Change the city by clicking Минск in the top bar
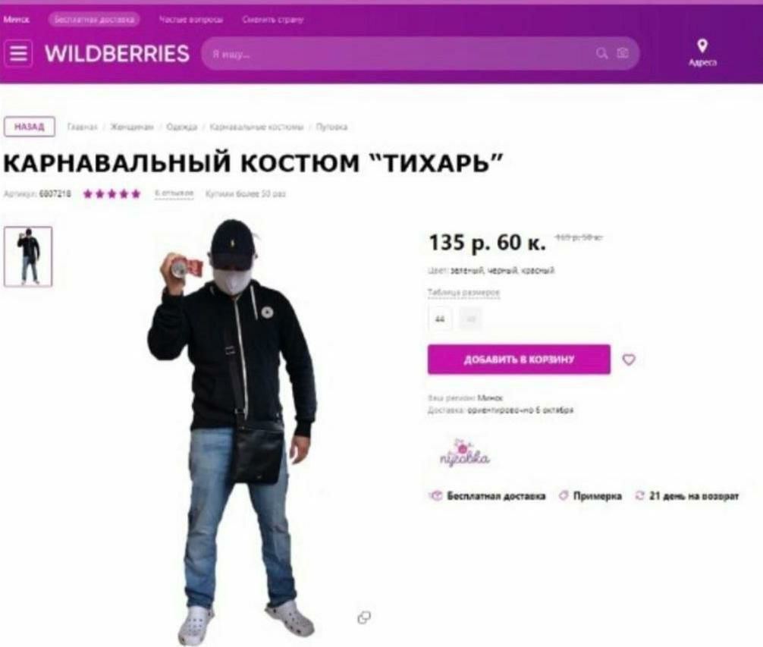The height and width of the screenshot is (647, 763). (16, 20)
